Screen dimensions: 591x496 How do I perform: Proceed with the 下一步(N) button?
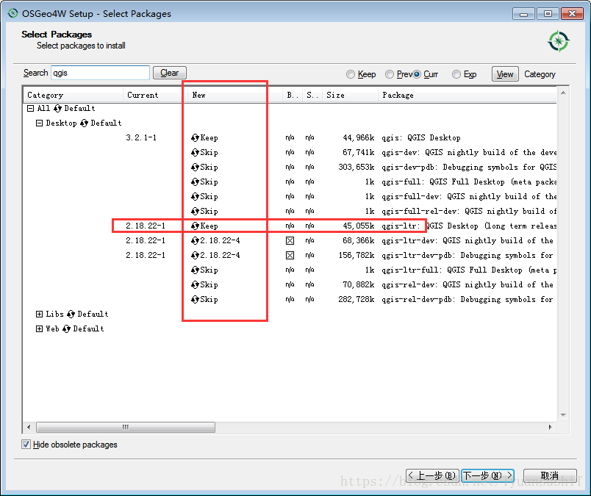(x=488, y=475)
